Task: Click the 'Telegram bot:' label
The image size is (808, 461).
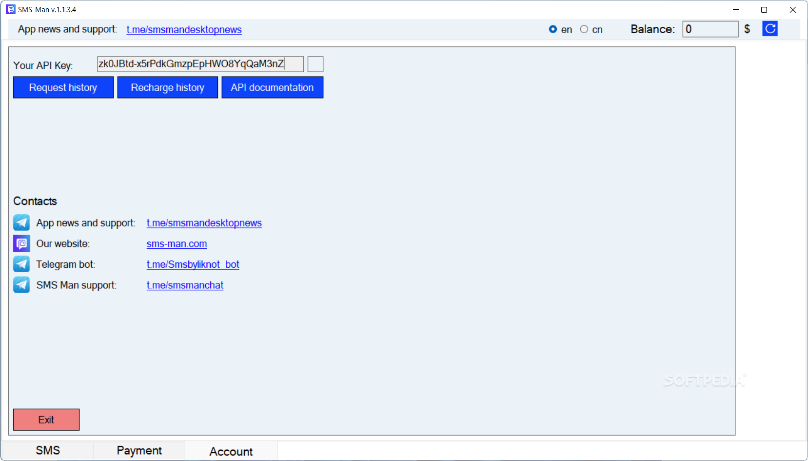Action: click(x=66, y=264)
